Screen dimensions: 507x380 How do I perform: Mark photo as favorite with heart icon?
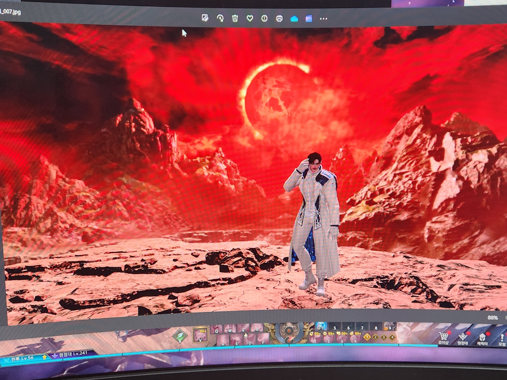(x=250, y=18)
